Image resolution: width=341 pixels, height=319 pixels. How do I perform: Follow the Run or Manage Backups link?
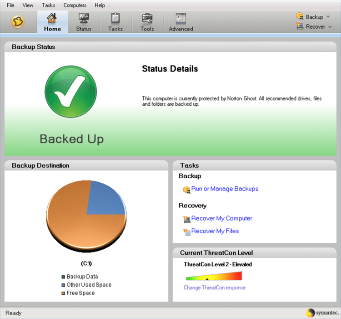tap(225, 189)
